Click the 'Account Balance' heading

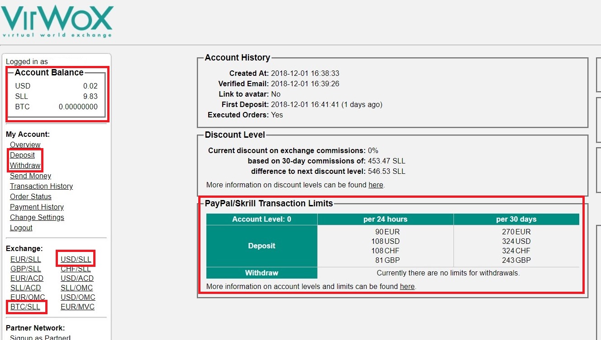(49, 73)
